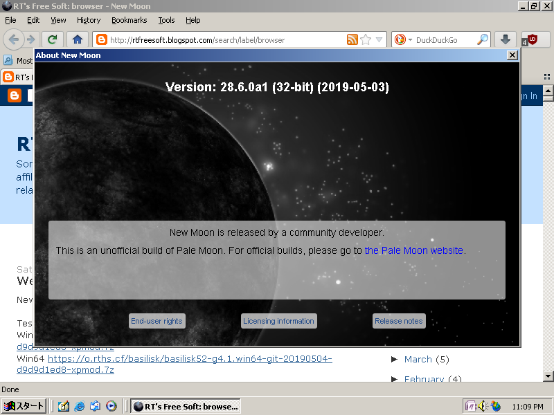554x415 pixels.
Task: Click the version 28.6.0a1 text
Action: click(x=278, y=87)
